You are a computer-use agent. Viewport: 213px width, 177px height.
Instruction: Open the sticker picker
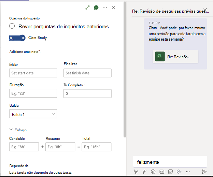coord(170,172)
